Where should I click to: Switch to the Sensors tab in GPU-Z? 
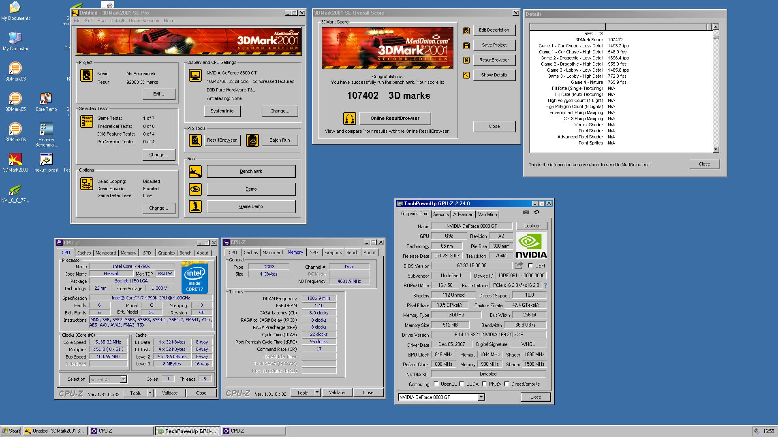441,214
